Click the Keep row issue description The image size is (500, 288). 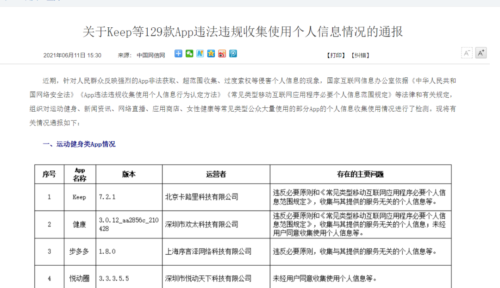[359, 197]
